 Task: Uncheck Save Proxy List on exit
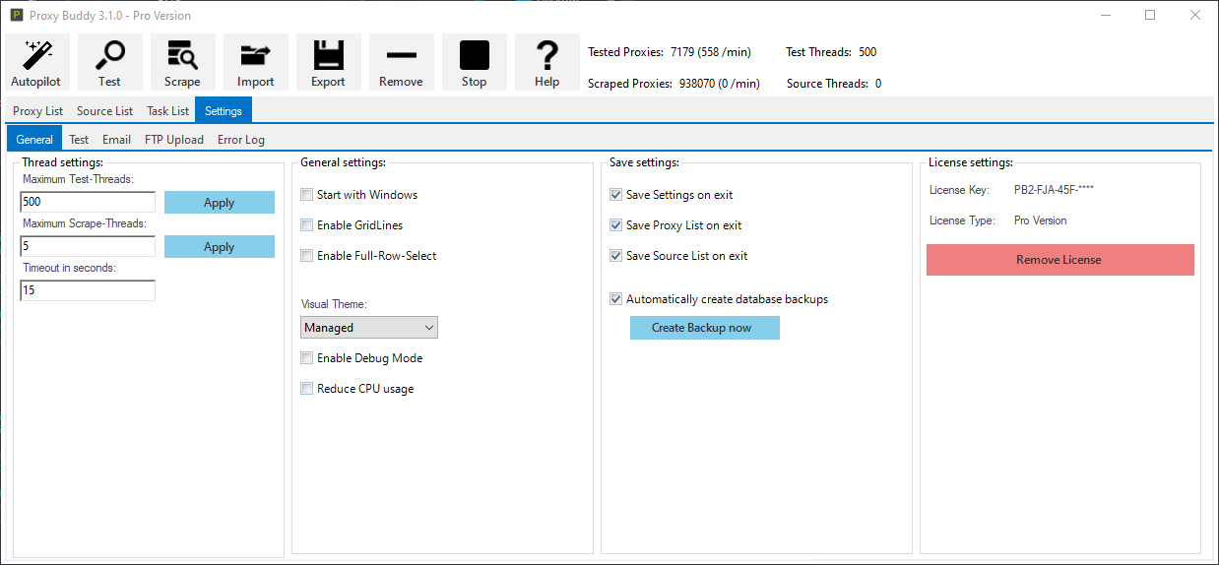(616, 225)
